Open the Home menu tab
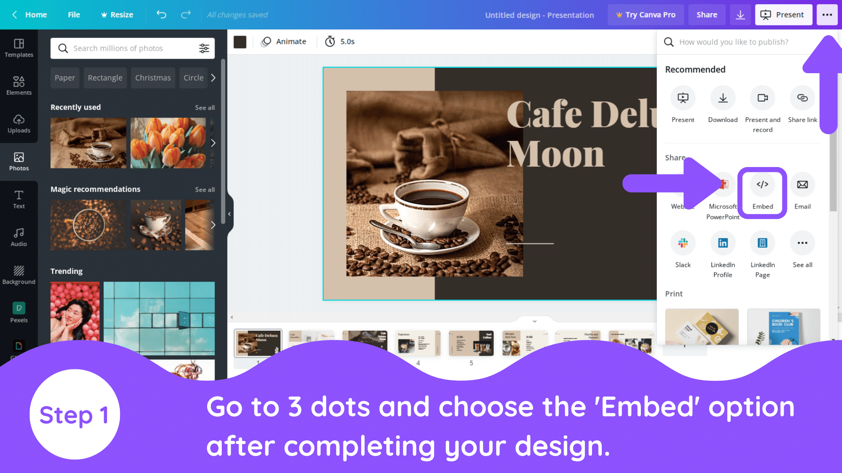This screenshot has height=473, width=842. coord(36,14)
